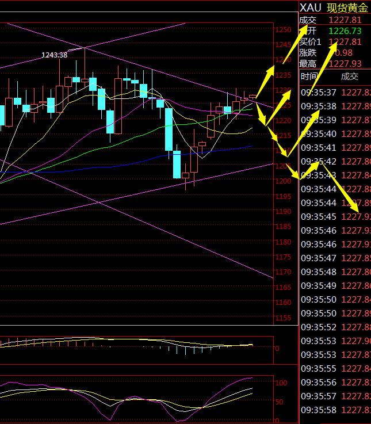Click the 1185 price axis label
This screenshot has width=371, height=424.
(x=283, y=226)
